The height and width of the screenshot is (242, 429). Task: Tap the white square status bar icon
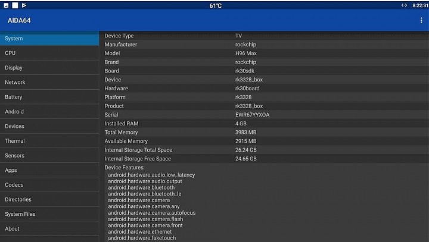15,5
